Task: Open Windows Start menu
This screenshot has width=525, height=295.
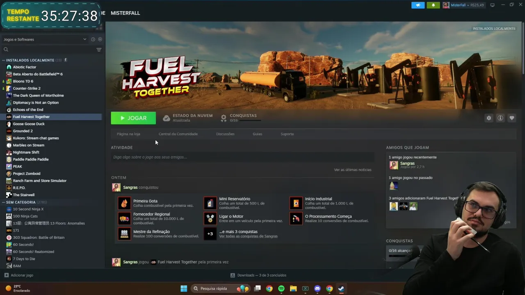Action: coord(184,288)
